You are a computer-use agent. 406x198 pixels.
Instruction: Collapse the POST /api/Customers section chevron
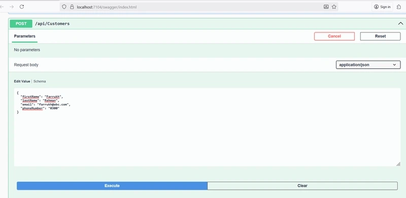tap(400, 23)
